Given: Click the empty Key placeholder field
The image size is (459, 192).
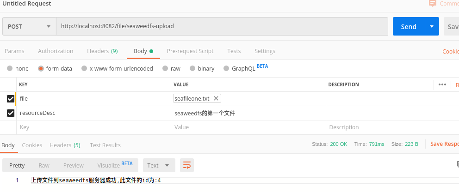Looking at the screenshot, I should tap(93, 127).
